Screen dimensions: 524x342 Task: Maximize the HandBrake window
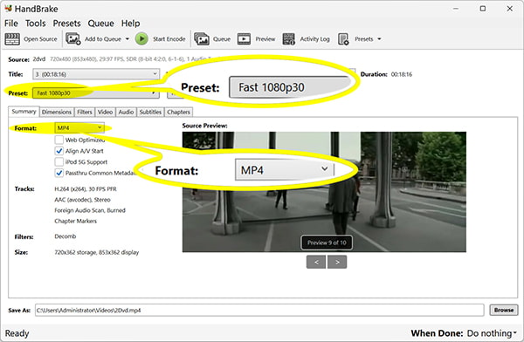click(x=483, y=9)
